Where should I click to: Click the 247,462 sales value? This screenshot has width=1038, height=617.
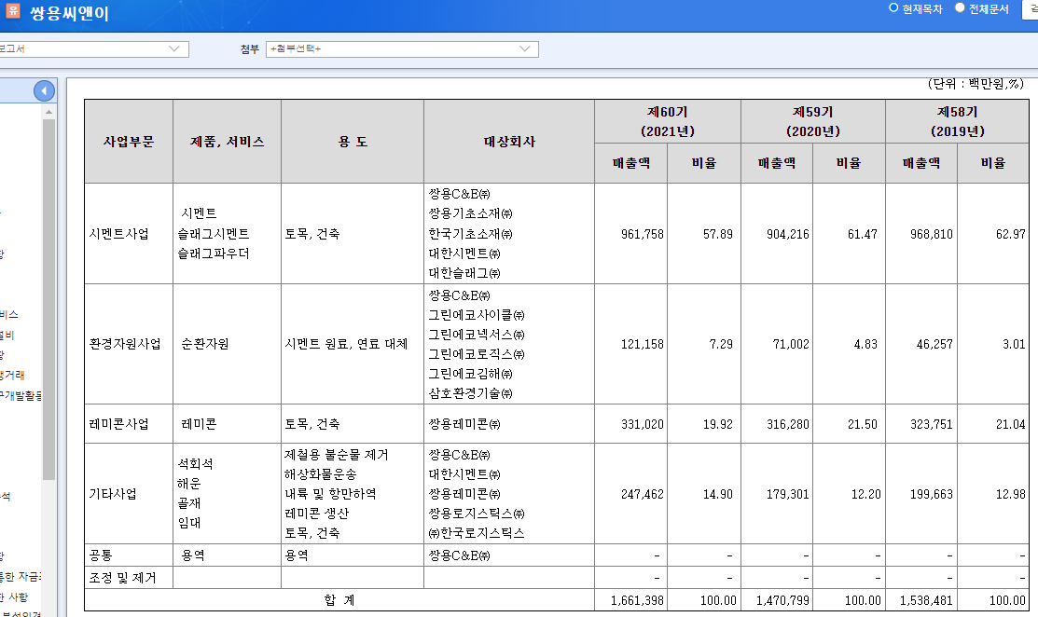643,494
